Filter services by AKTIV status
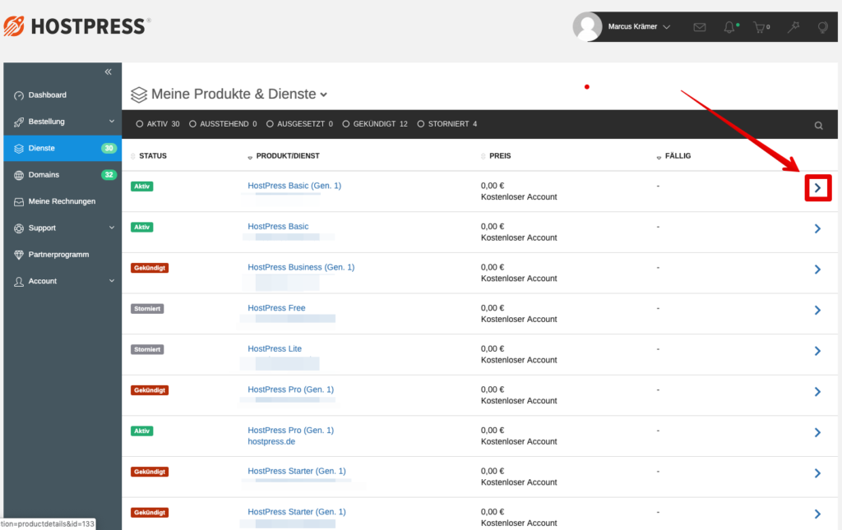This screenshot has width=842, height=530. pyautogui.click(x=158, y=124)
